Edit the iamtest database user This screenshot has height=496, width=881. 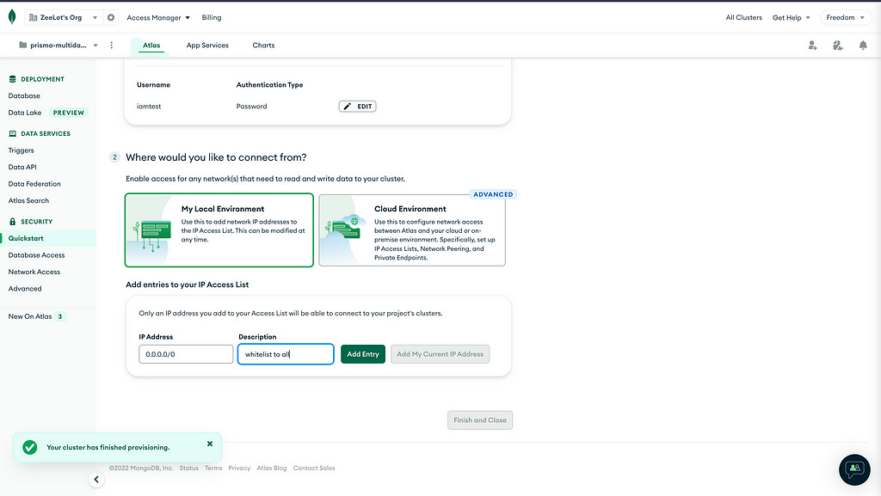coord(357,107)
